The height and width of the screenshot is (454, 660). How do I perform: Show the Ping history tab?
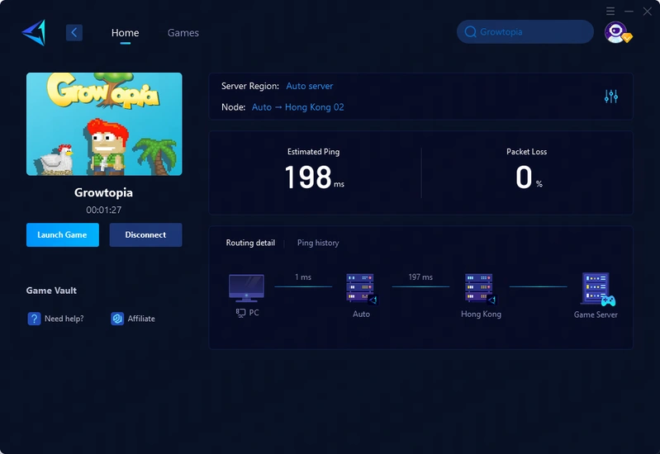pyautogui.click(x=318, y=243)
